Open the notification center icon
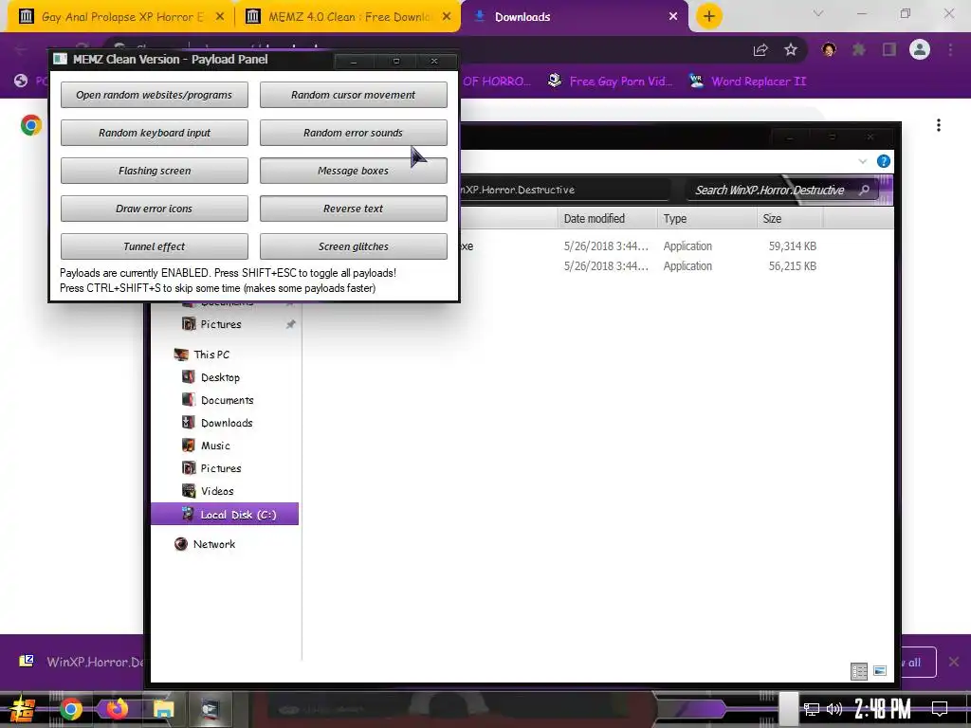The image size is (971, 728). click(940, 709)
